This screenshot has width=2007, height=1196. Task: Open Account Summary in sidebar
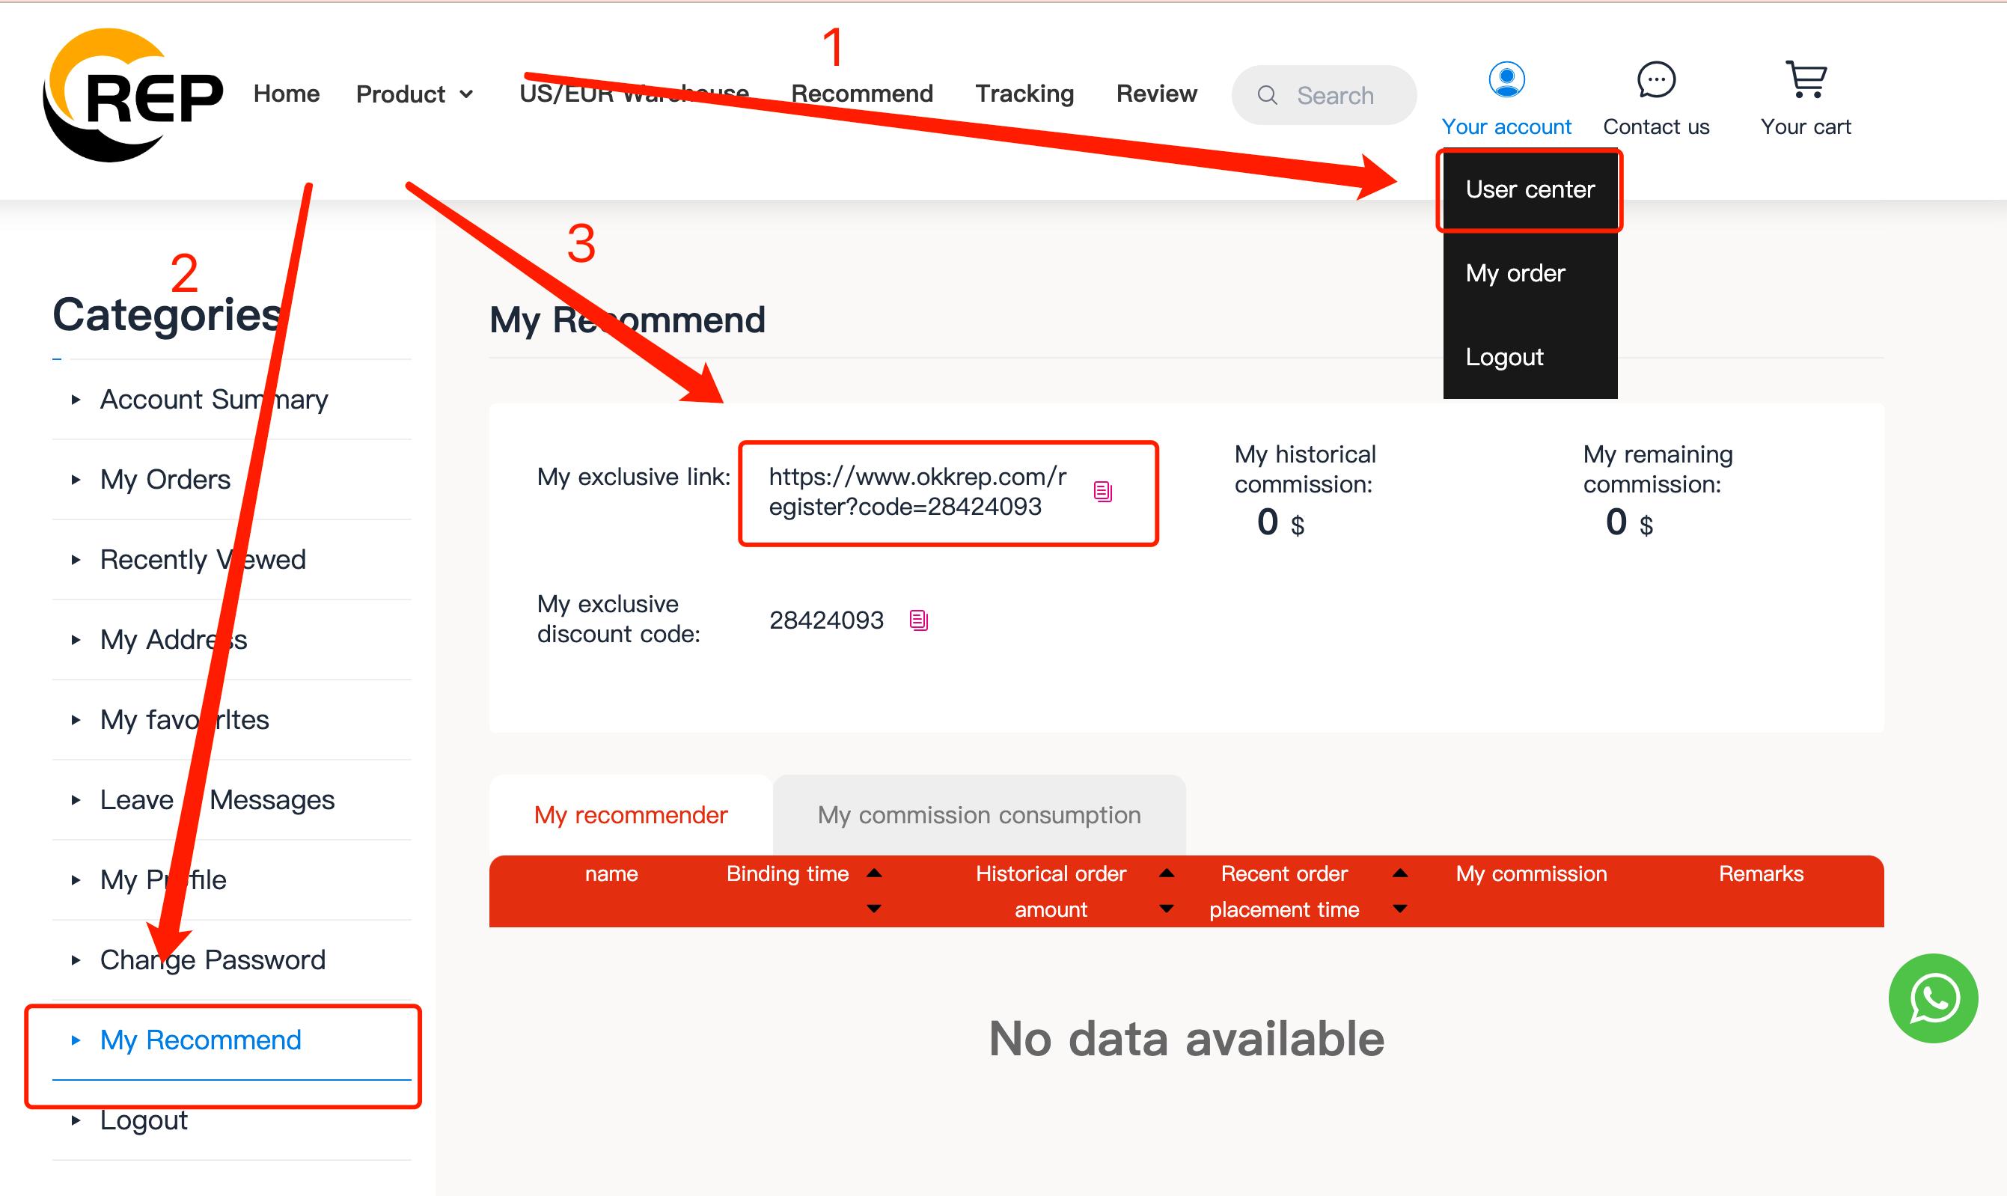coord(213,399)
